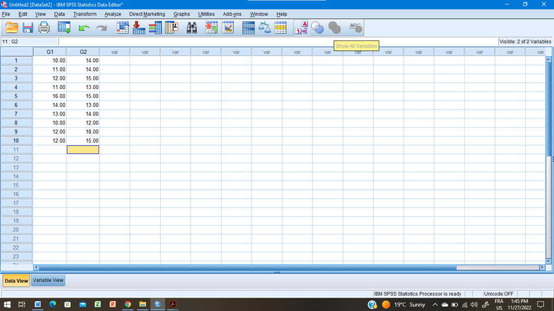Save the dataset with the floppy disk icon

point(28,28)
